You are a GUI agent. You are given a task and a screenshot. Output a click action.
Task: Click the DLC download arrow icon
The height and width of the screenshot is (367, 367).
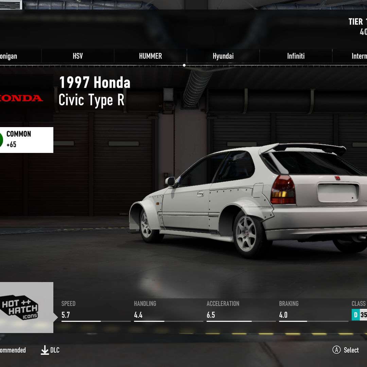click(x=45, y=350)
